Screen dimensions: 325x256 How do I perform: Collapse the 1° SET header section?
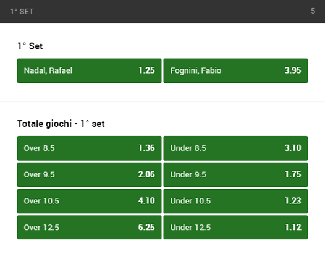pyautogui.click(x=162, y=11)
